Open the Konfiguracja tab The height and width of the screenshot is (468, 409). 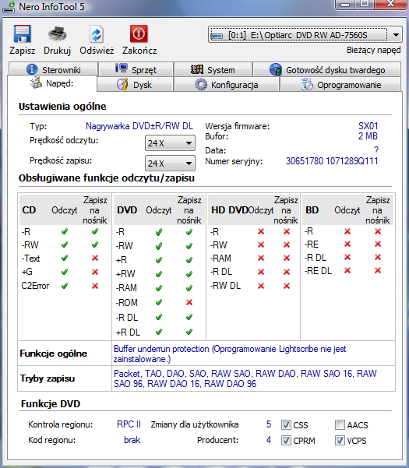[x=227, y=84]
